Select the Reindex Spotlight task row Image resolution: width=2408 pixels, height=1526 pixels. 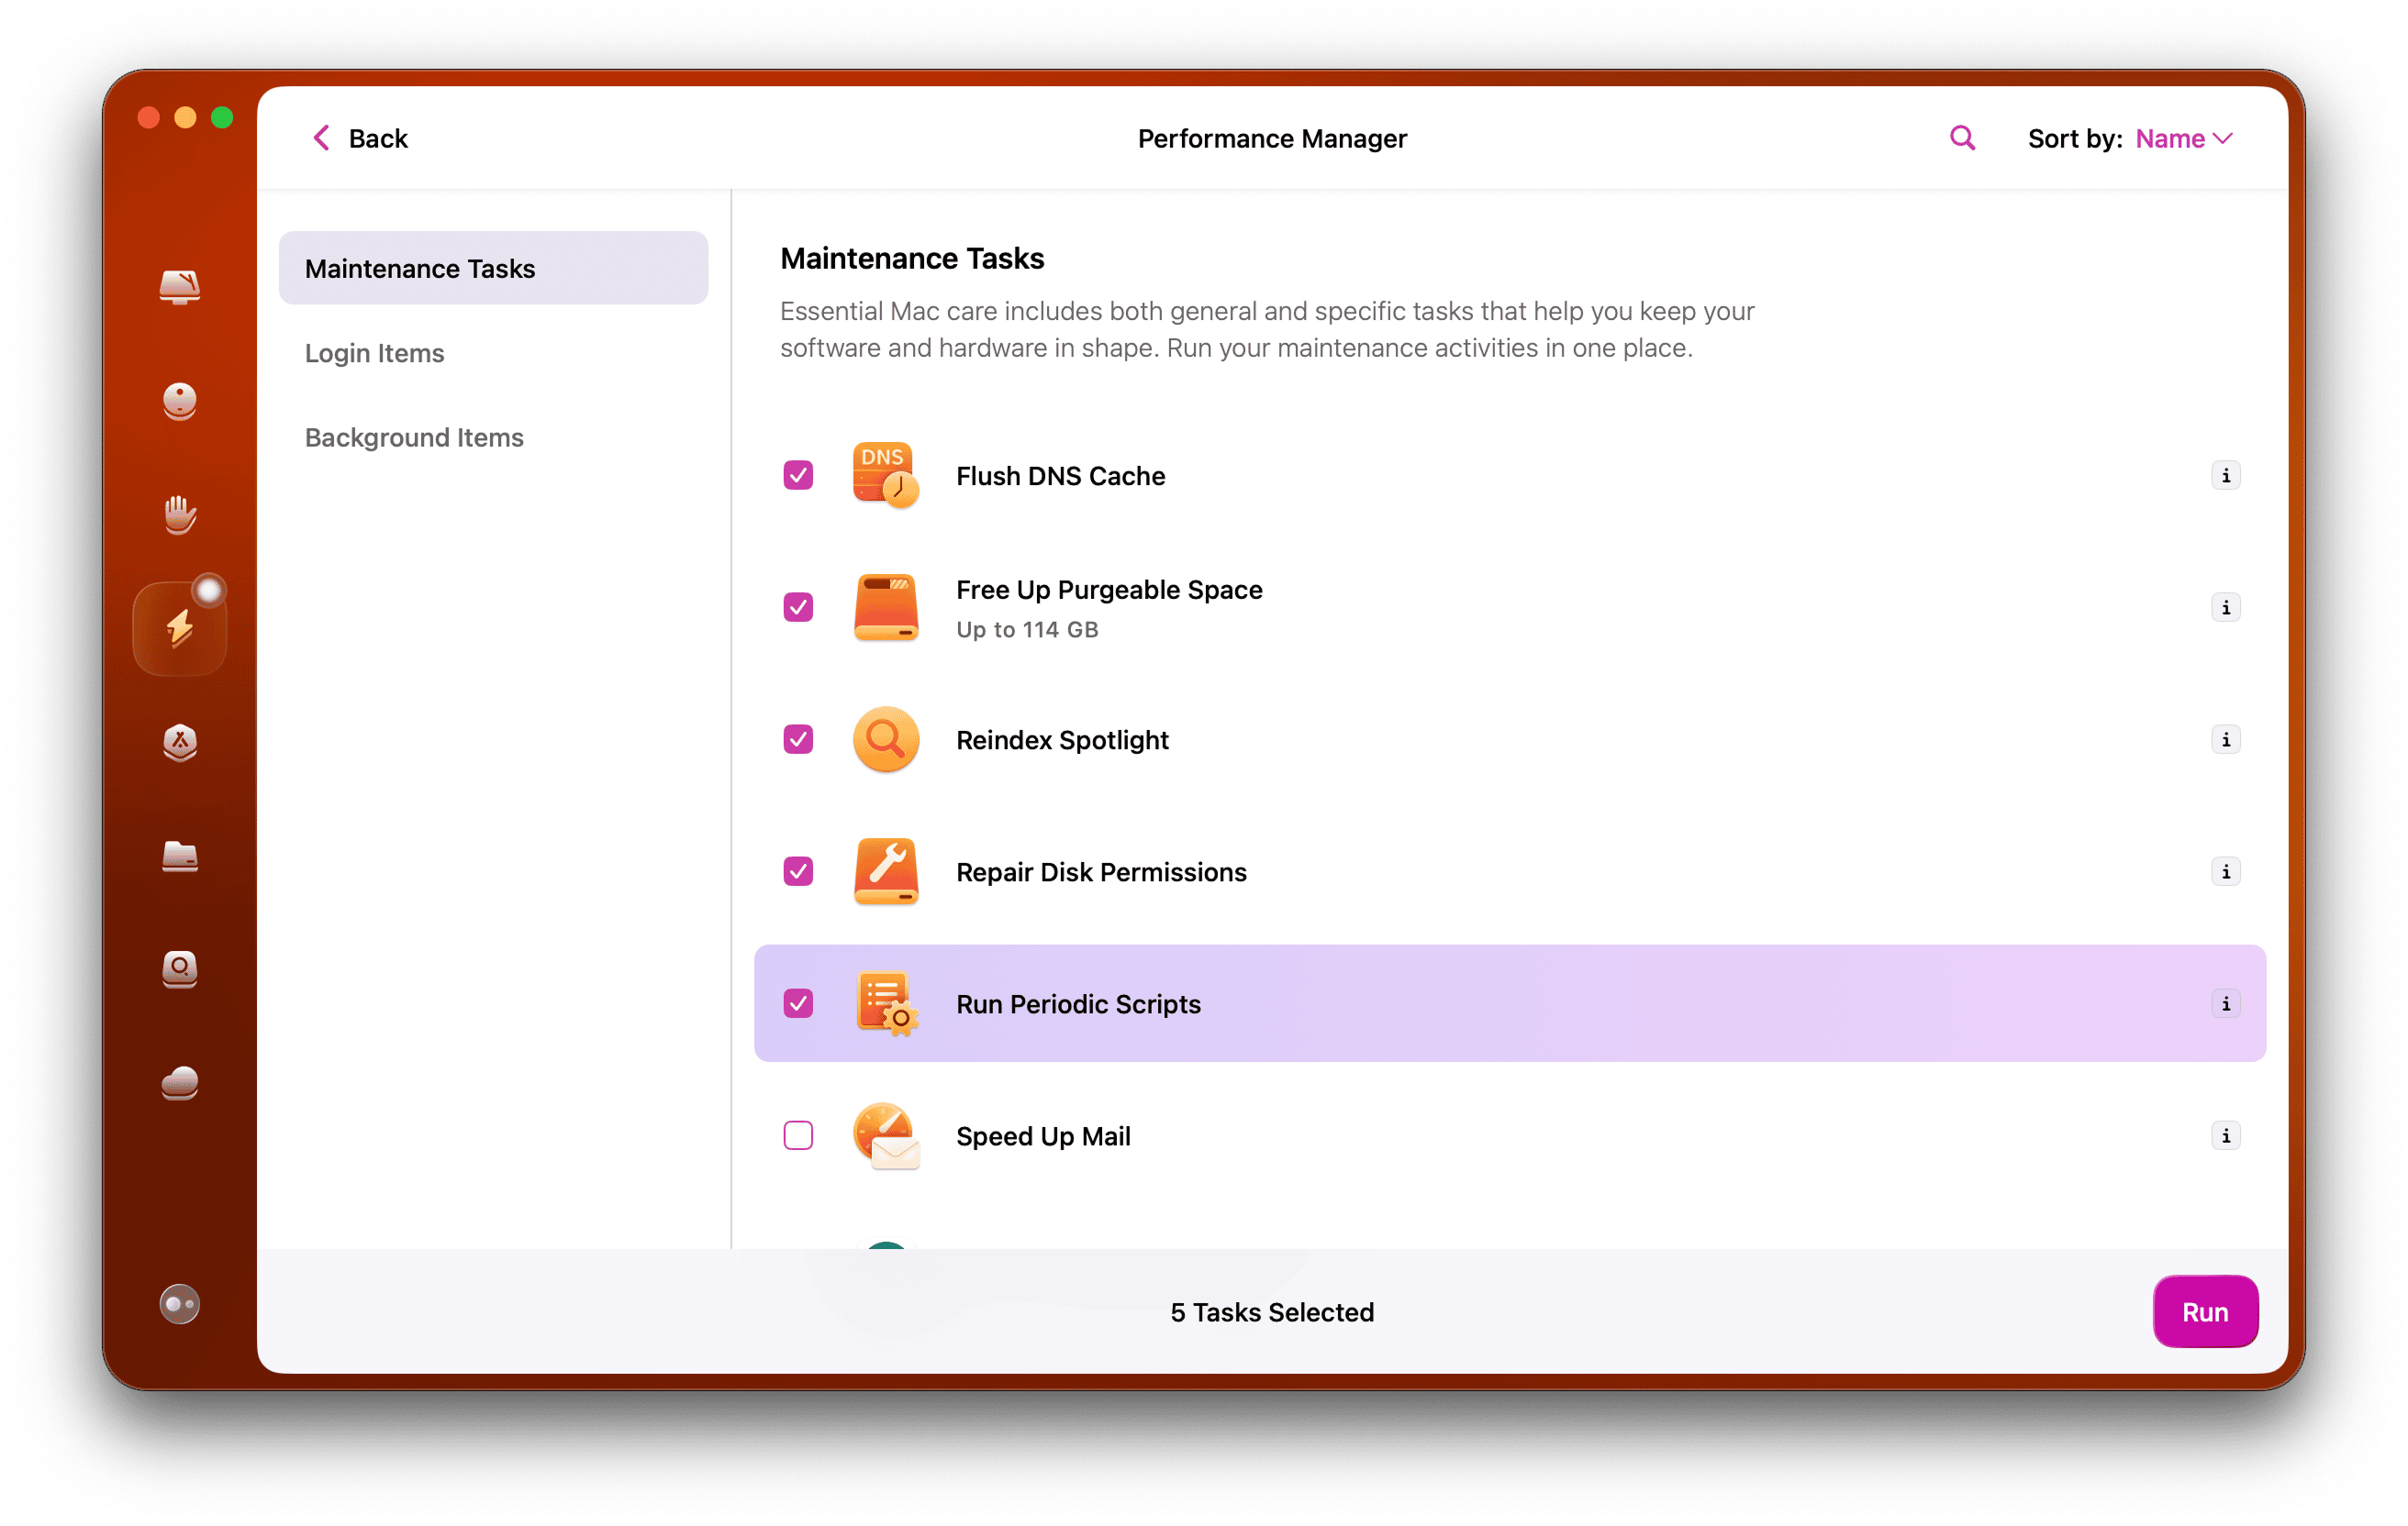coord(1062,739)
